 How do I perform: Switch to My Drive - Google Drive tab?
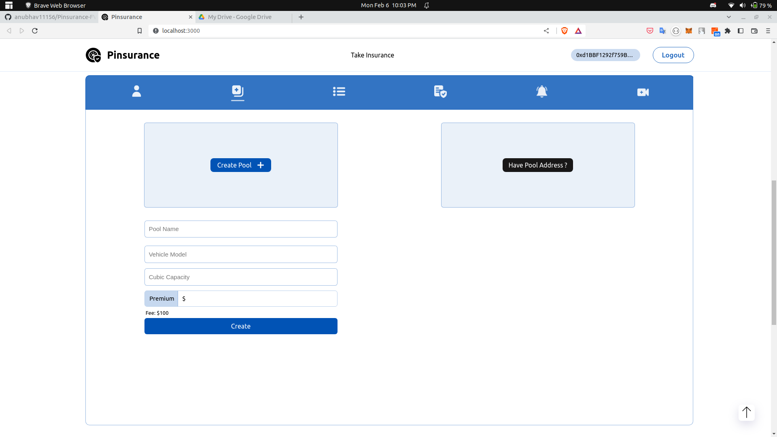244,17
